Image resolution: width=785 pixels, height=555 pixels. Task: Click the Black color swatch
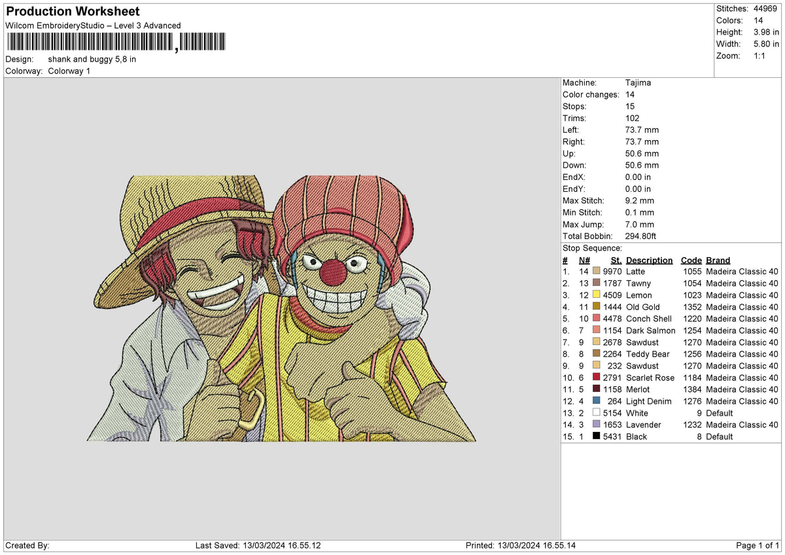pos(596,437)
